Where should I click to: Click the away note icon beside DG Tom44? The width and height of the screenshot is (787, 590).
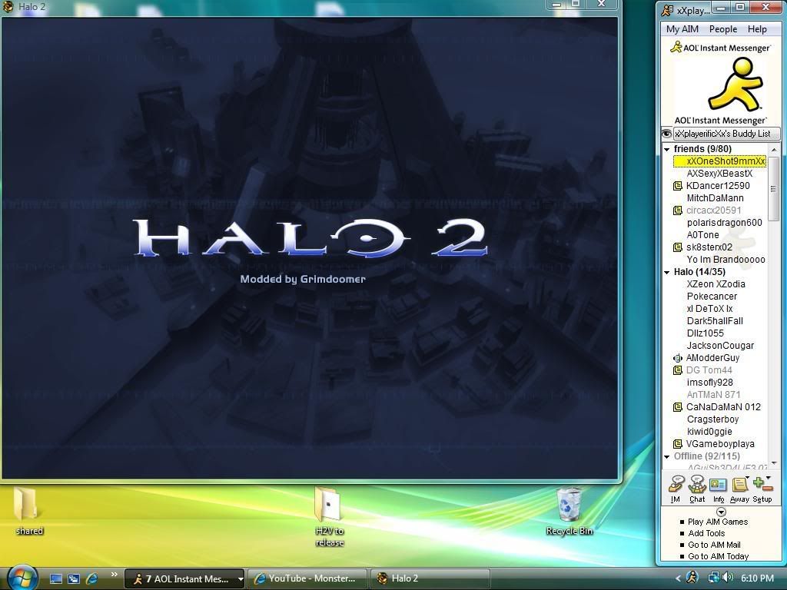678,370
